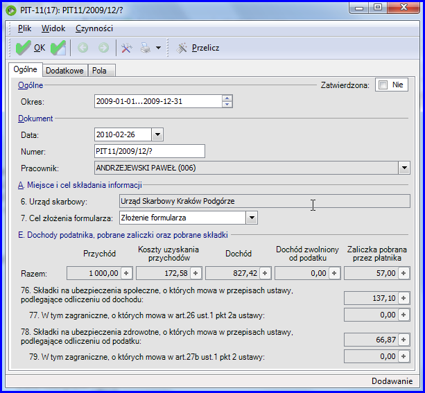425x393 pixels.
Task: Expand the printer dropdown arrow
Action: (158, 48)
